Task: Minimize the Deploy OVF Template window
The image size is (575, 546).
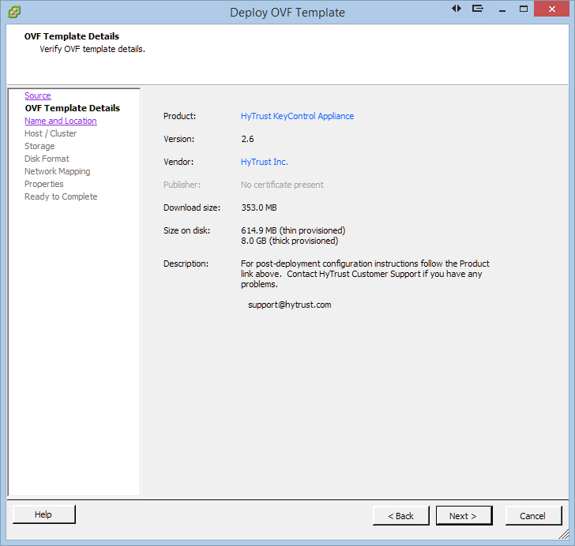Action: point(502,9)
